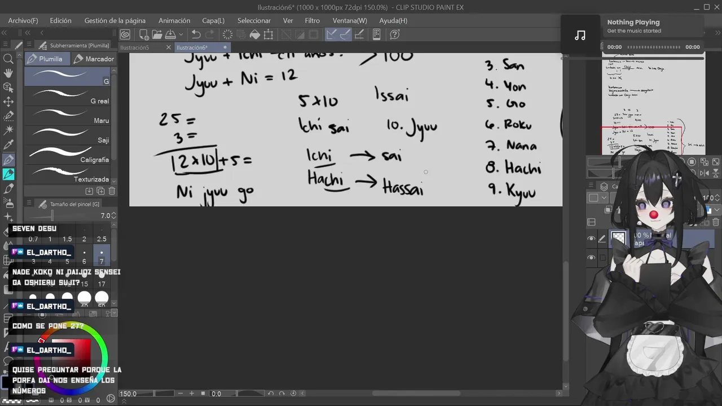Screen dimensions: 722x406
Task: Open Capa menu
Action: 213,21
